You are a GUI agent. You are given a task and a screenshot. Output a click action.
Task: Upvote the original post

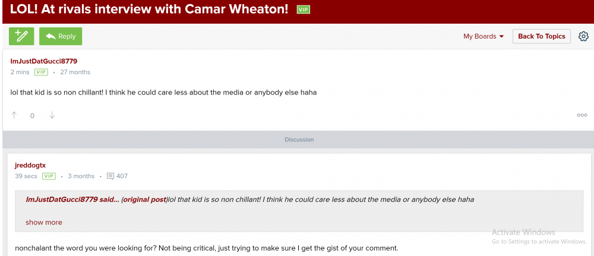click(14, 115)
